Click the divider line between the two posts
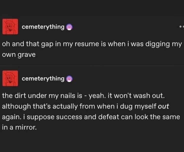Viewport: 184px width, 152px height. point(92,66)
